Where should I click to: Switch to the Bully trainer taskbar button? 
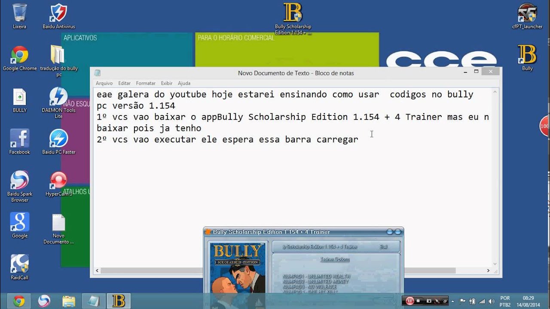[119, 301]
